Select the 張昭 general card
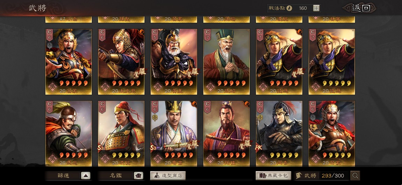Viewport: 402px width, 185px height. click(227, 62)
